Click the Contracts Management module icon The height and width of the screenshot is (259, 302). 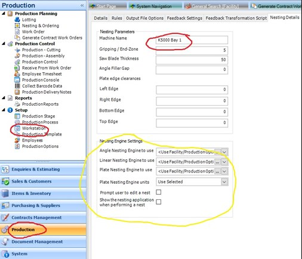pos(5,217)
